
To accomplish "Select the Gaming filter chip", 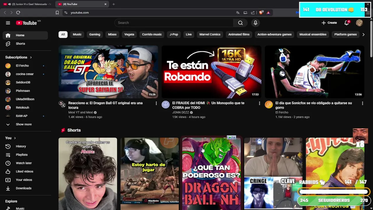I will 94,34.
